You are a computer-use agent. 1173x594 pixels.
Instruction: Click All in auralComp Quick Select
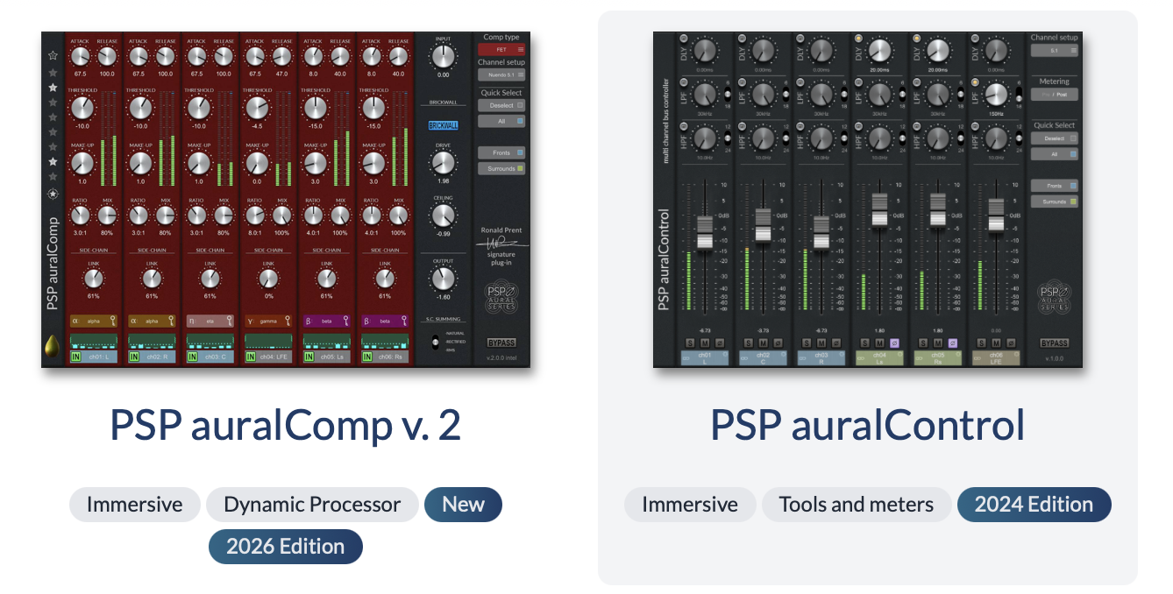click(x=501, y=121)
